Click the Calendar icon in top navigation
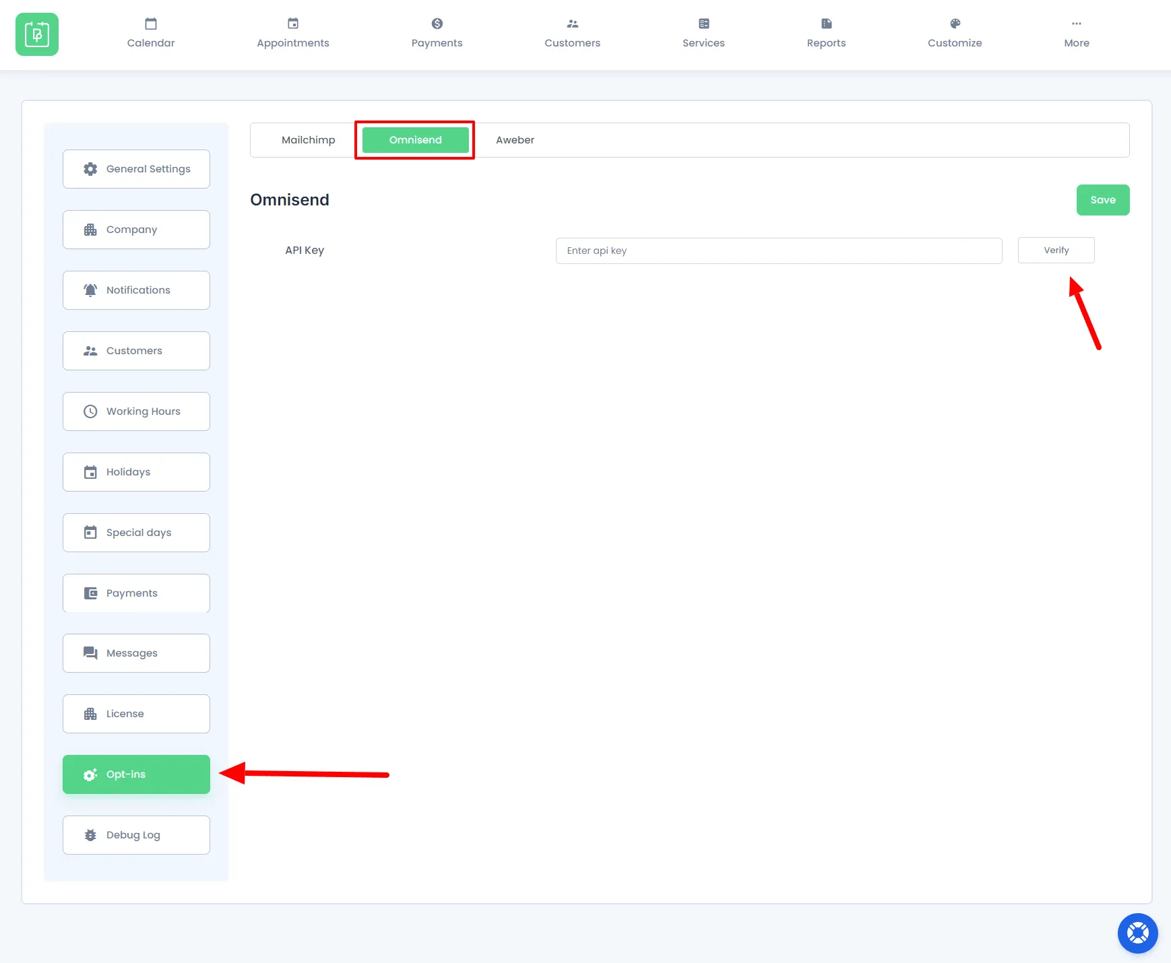 tap(151, 24)
